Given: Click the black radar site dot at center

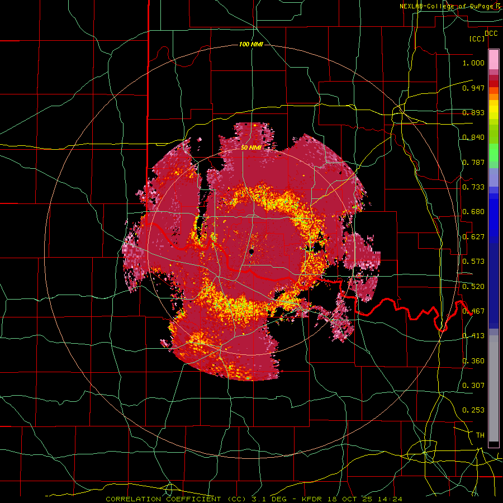Looking at the screenshot, I should tap(251, 251).
